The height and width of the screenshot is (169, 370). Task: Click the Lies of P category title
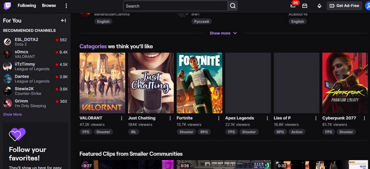[x=282, y=118]
